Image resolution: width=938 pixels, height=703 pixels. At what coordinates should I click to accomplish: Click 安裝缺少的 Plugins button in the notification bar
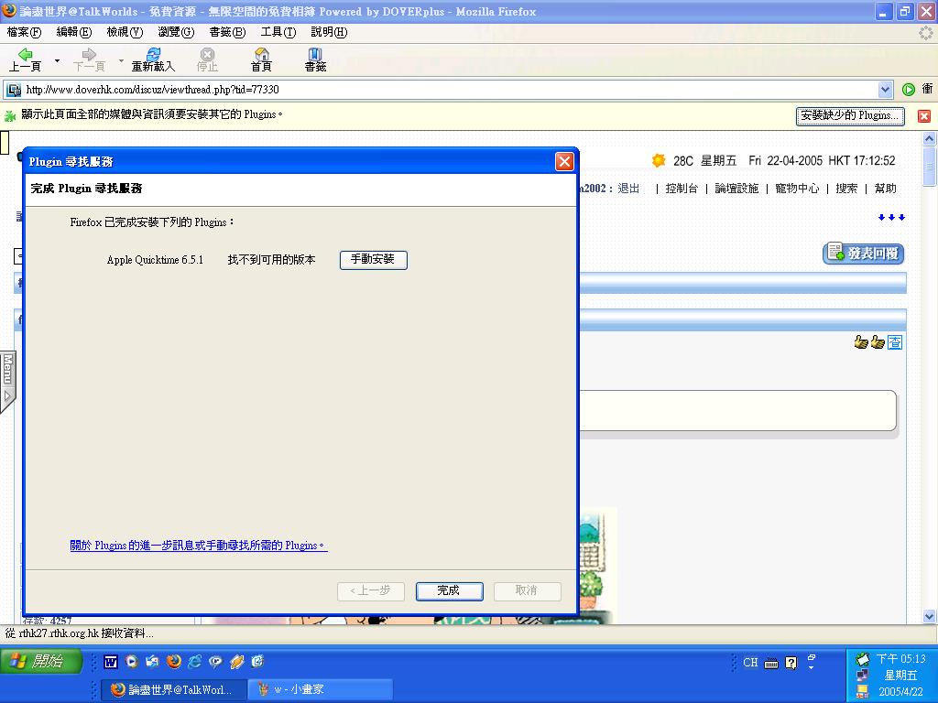tap(849, 116)
